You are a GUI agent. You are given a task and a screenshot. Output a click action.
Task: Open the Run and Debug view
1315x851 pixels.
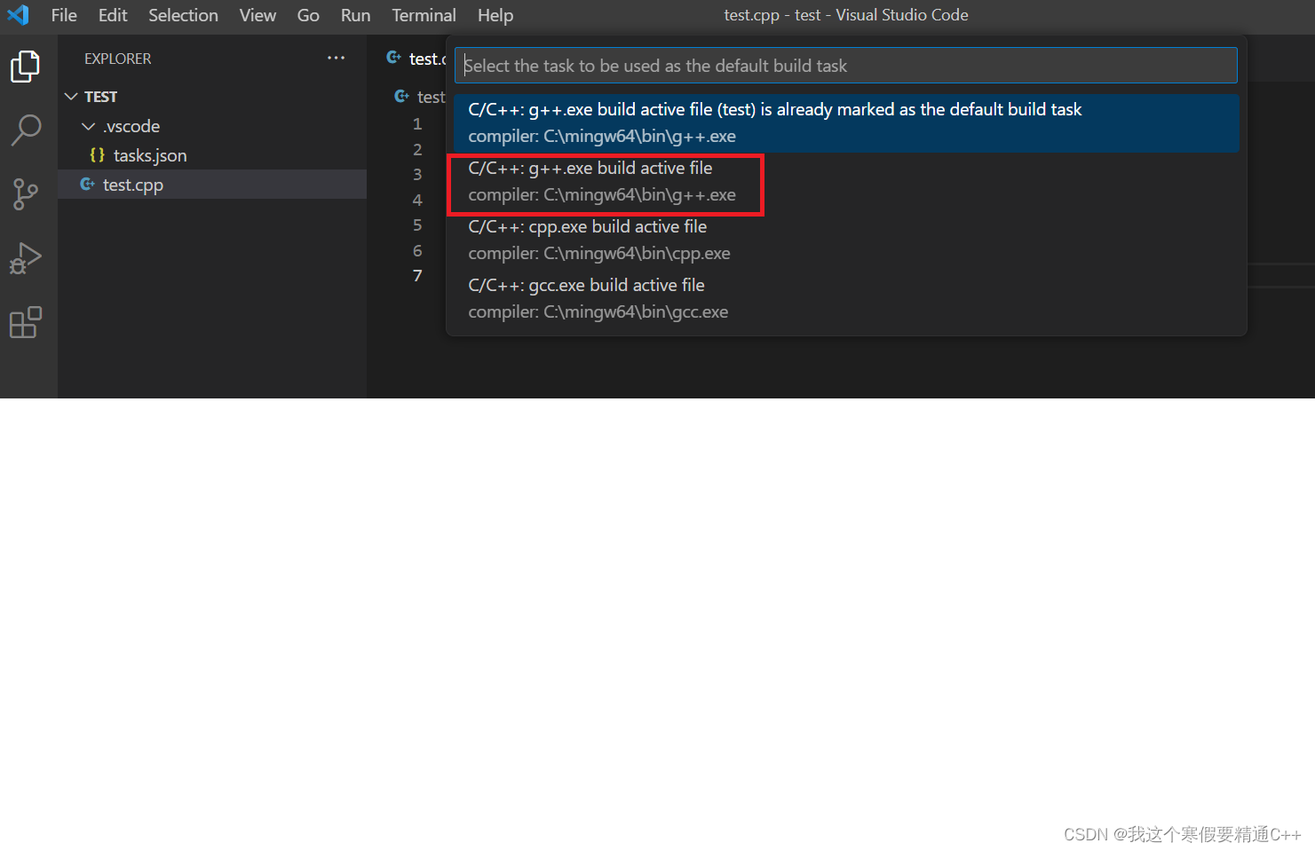point(25,258)
